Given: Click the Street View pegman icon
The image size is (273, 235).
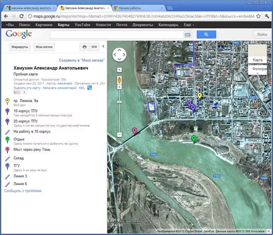Looking at the screenshot, I should 119,80.
